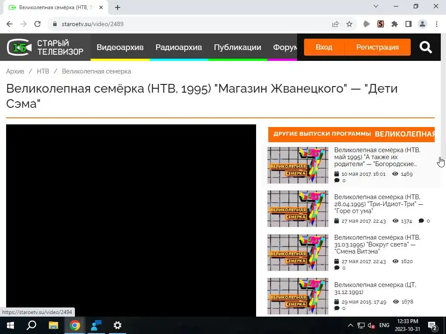Click the black video player area
The height and width of the screenshot is (334, 446).
pyautogui.click(x=131, y=220)
